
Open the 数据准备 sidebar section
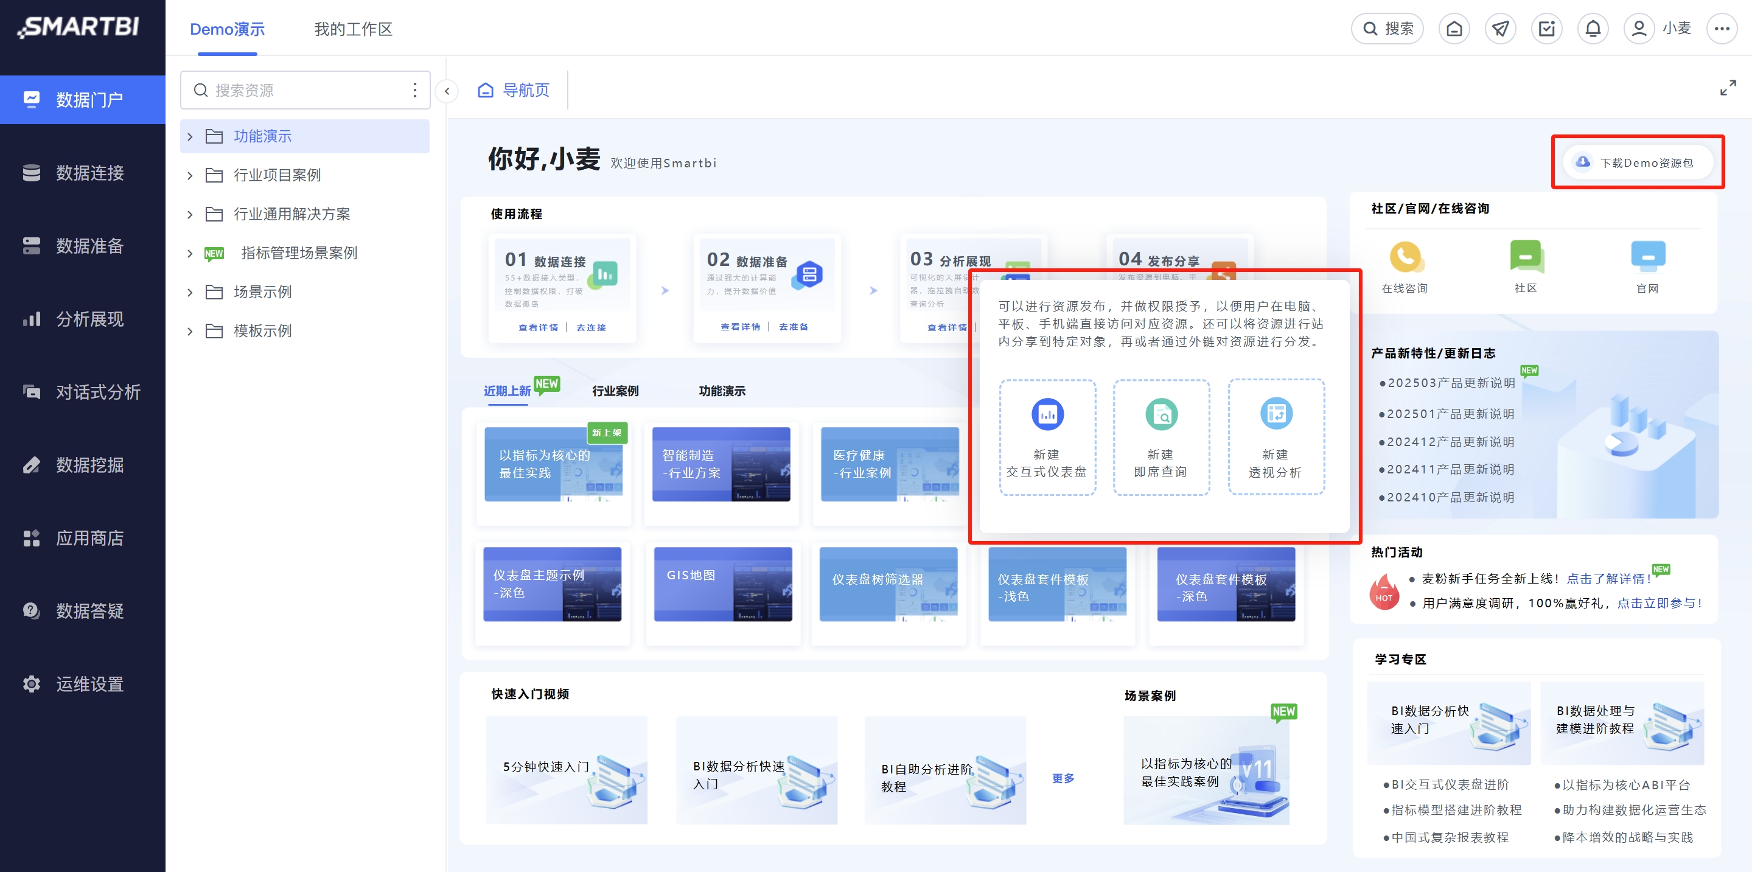[82, 246]
